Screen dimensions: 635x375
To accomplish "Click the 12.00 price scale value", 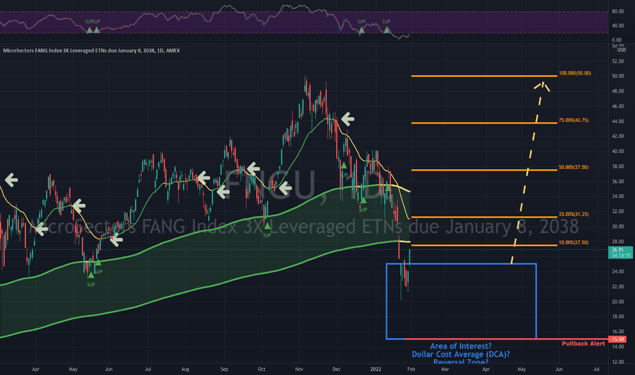I will coord(618,362).
